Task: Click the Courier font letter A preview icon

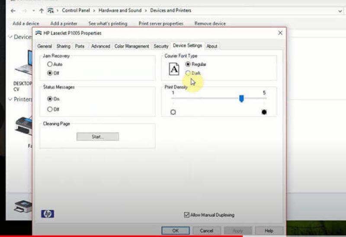Action: (x=174, y=69)
